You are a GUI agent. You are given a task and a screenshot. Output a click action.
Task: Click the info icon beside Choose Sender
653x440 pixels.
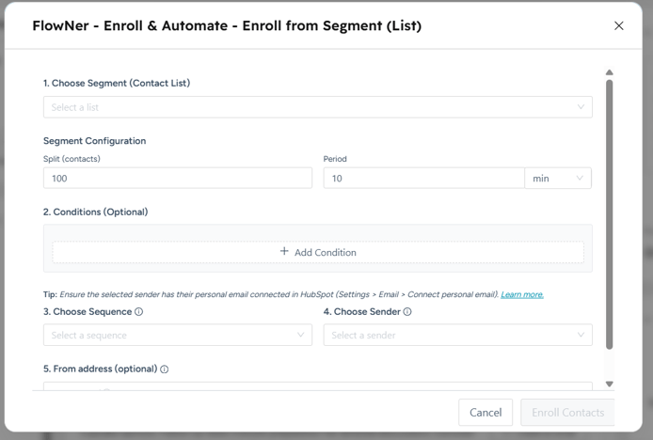pyautogui.click(x=407, y=312)
